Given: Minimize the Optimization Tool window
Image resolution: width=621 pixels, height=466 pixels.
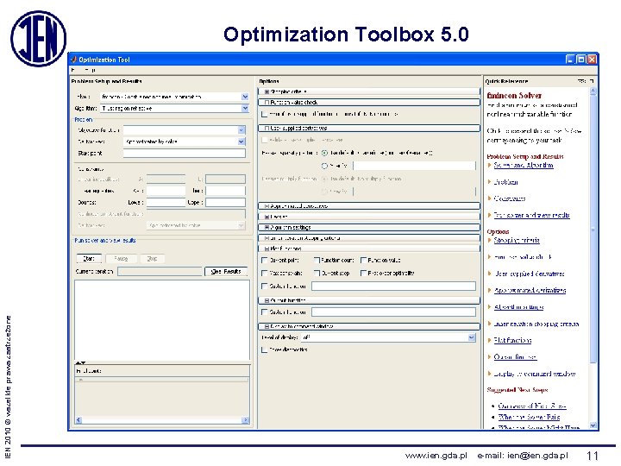Looking at the screenshot, I should point(570,60).
